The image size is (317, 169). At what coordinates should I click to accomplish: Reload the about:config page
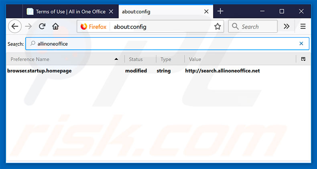pyautogui.click(x=42, y=26)
